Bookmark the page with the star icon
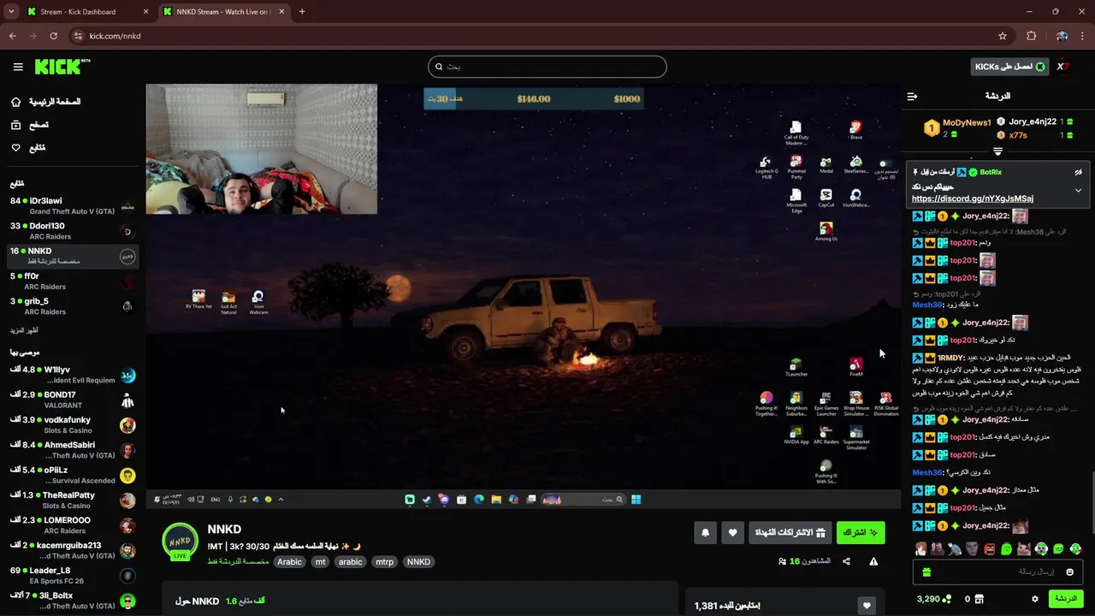 pos(1003,36)
